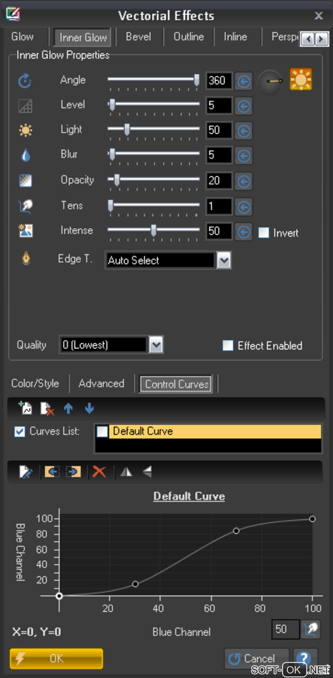Toggle the Effect Enabled checkbox
Viewport: 333px width, 678px height.
click(x=228, y=345)
